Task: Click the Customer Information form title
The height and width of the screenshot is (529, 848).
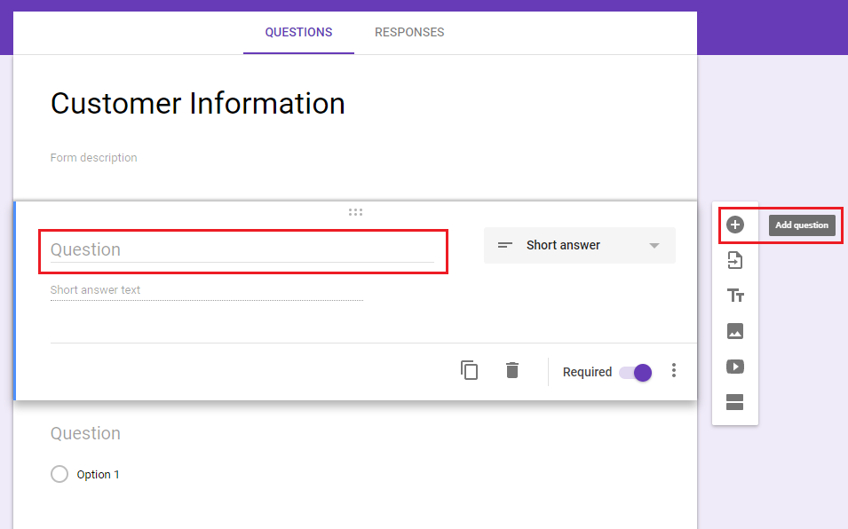Action: [198, 103]
